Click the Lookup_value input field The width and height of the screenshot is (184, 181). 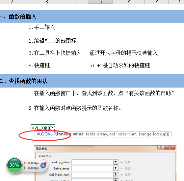tap(92, 162)
